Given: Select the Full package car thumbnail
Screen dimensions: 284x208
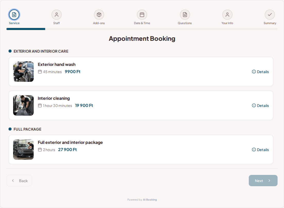Looking at the screenshot, I should tap(23, 150).
